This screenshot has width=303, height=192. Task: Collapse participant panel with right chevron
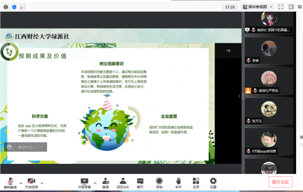(x=239, y=96)
